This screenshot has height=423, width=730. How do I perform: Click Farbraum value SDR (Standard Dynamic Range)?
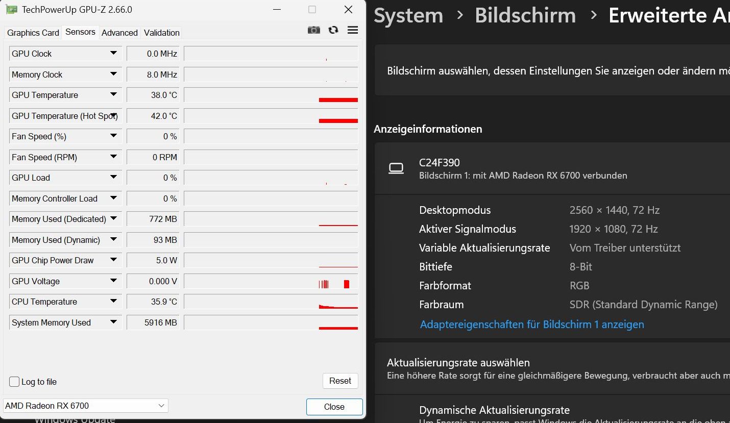click(x=644, y=305)
